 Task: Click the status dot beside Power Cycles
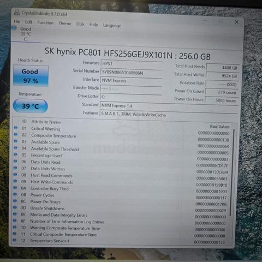click(15, 194)
